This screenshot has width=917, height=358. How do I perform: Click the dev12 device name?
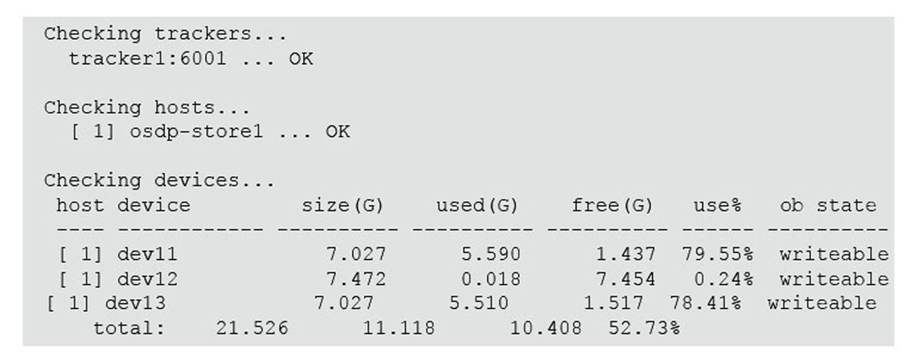(x=147, y=279)
